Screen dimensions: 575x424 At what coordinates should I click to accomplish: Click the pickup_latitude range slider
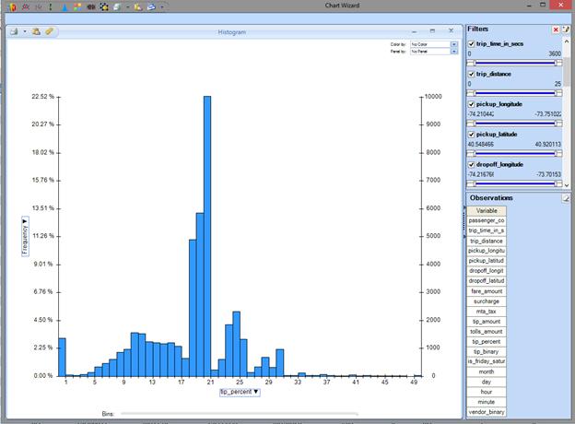pyautogui.click(x=514, y=153)
